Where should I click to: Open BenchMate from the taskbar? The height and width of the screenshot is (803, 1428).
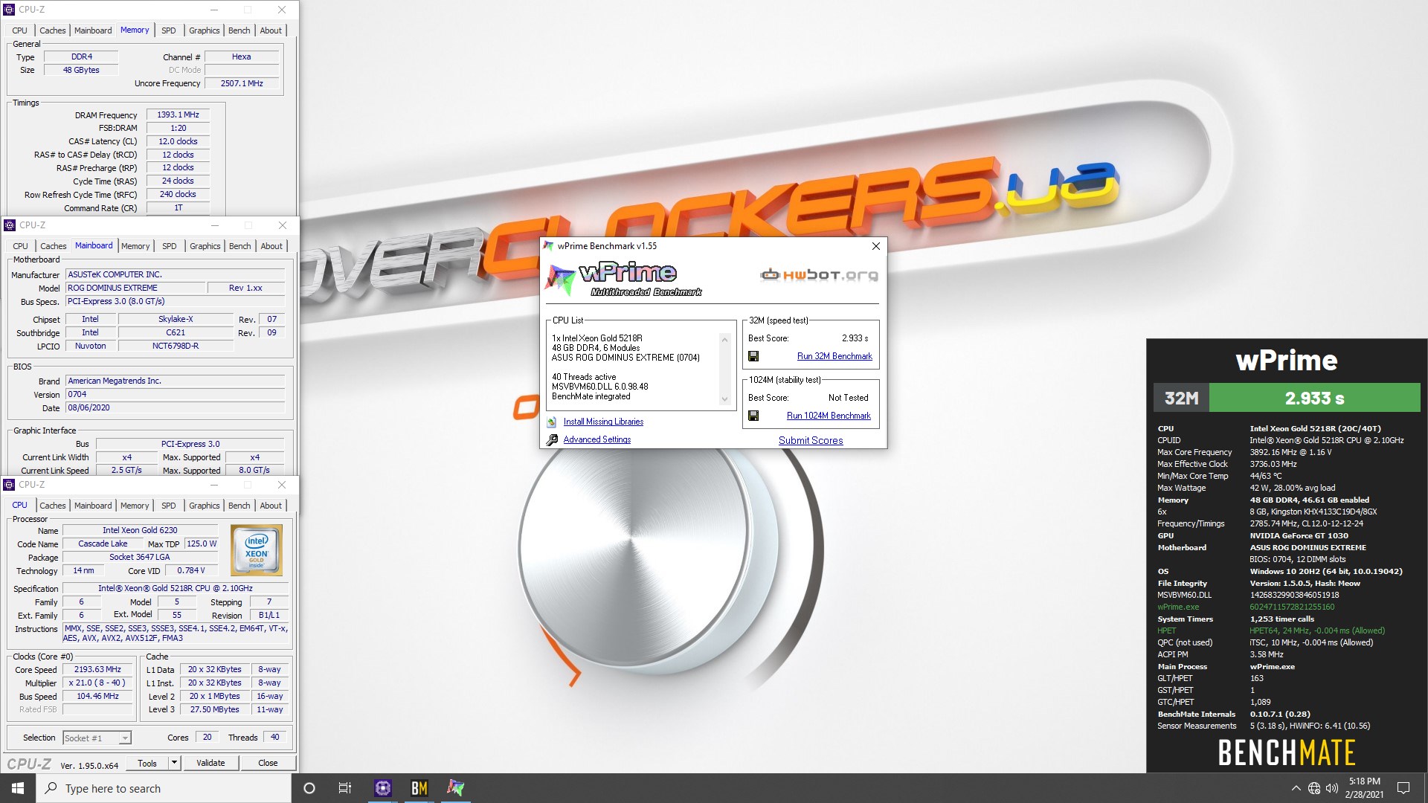[x=419, y=788]
